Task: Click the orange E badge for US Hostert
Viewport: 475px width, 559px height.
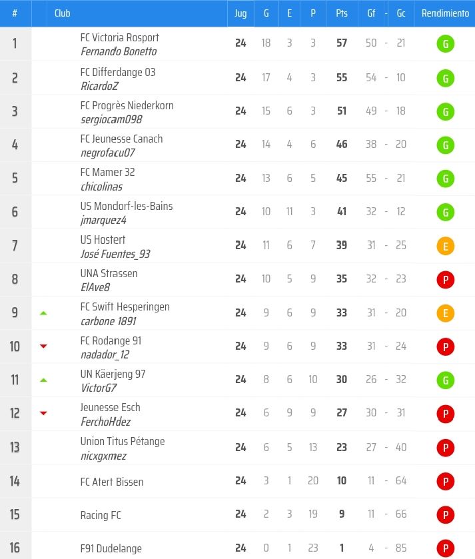Action: (x=445, y=247)
